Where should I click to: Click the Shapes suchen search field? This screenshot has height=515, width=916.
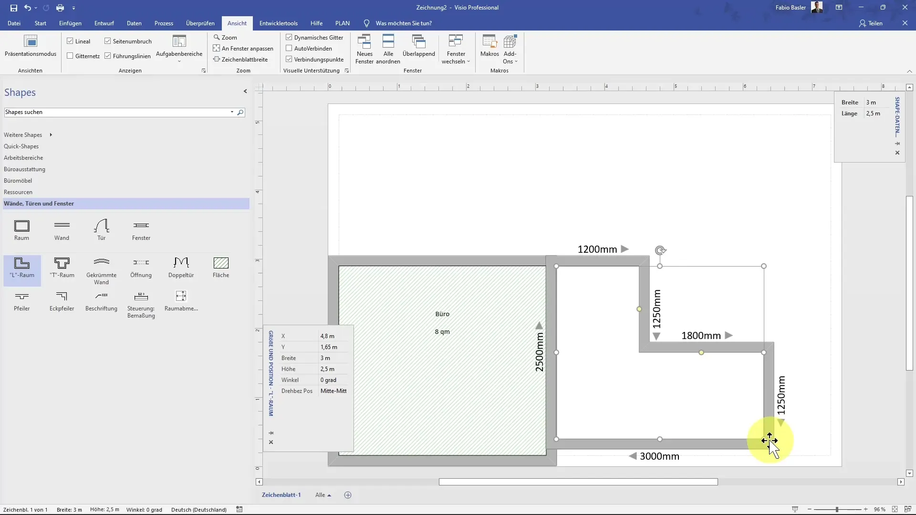pos(117,112)
